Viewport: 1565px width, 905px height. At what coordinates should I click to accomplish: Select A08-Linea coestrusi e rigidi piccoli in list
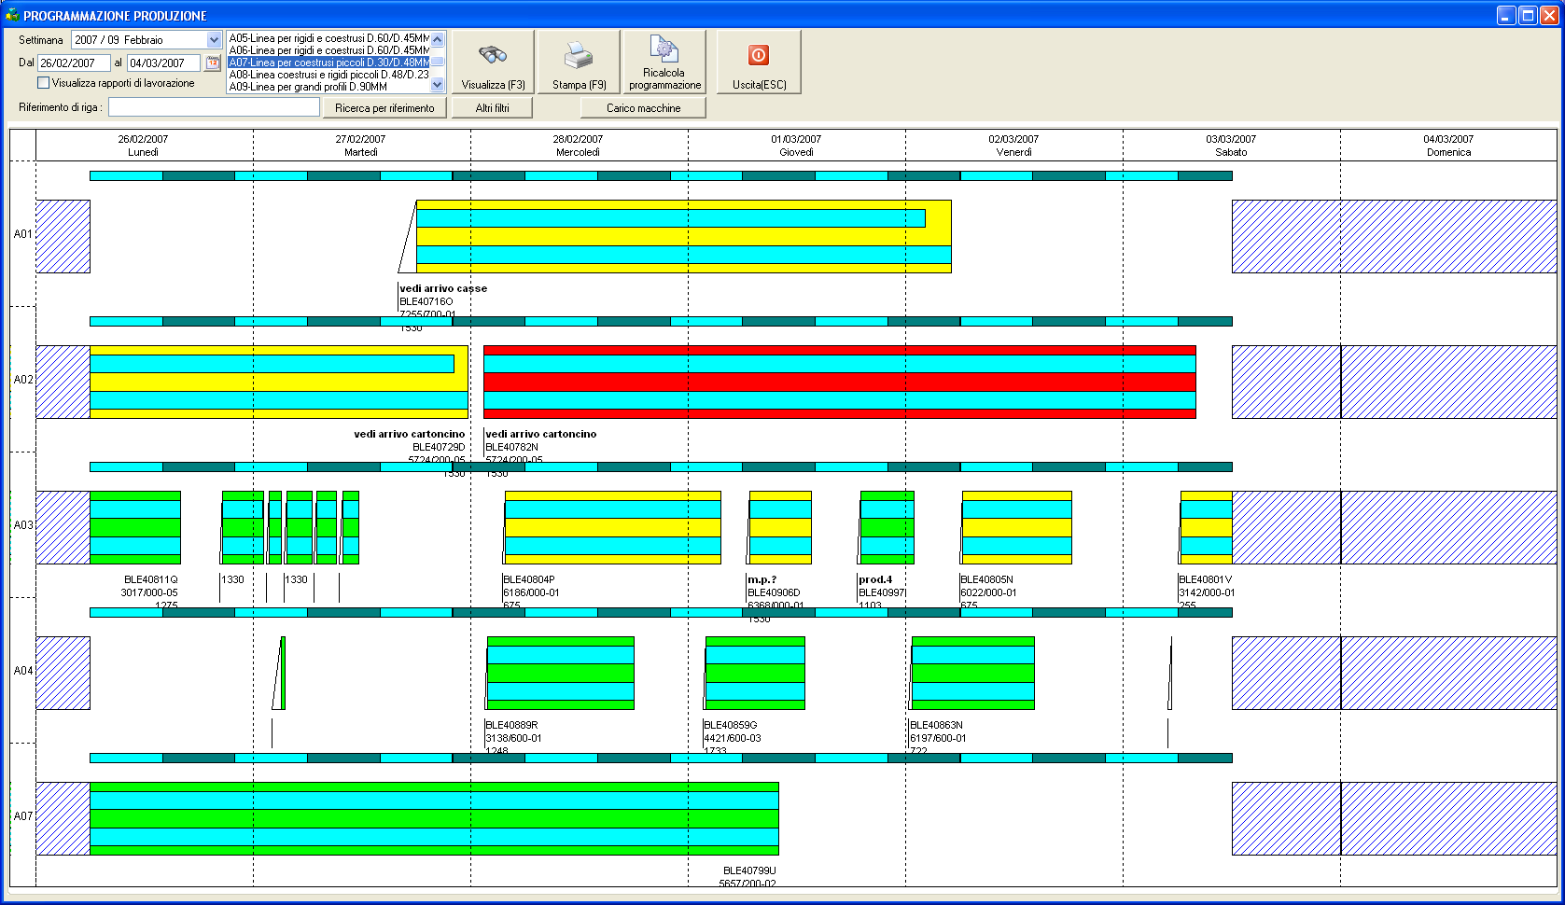coord(328,75)
